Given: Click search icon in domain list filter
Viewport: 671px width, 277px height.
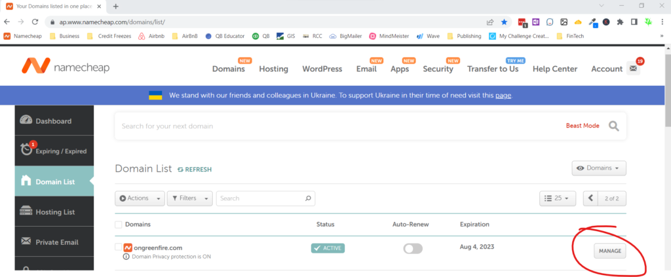Looking at the screenshot, I should tap(308, 198).
